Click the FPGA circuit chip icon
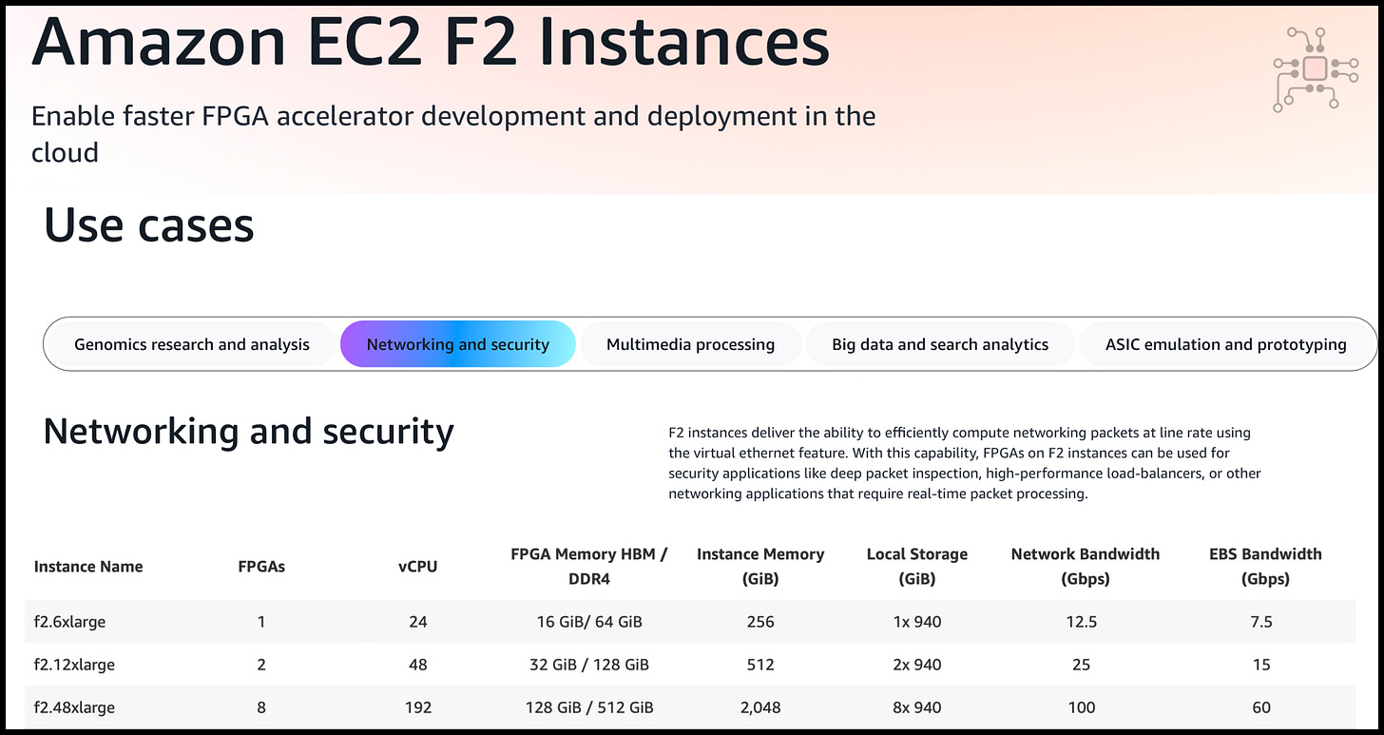This screenshot has width=1384, height=735. [1315, 69]
